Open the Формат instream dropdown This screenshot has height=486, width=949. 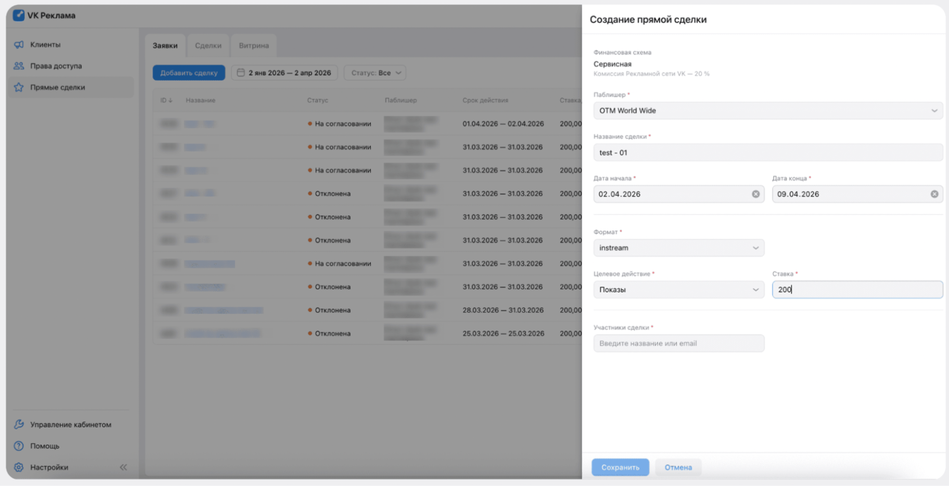coord(678,248)
